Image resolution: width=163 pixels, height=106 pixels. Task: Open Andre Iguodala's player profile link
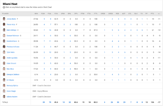tap(12, 58)
